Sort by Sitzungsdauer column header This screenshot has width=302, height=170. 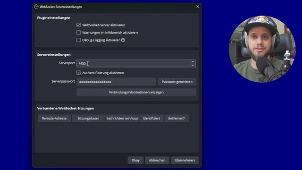(x=88, y=119)
